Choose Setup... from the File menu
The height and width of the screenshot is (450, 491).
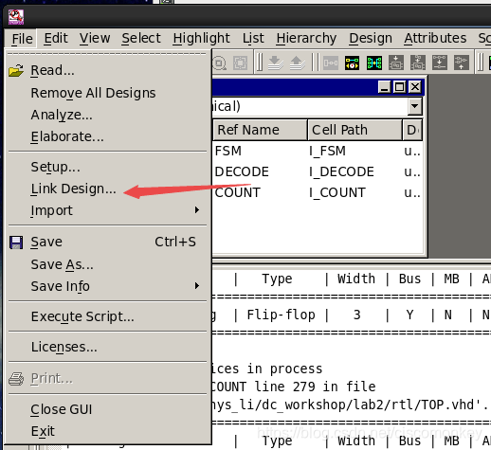coord(107,167)
